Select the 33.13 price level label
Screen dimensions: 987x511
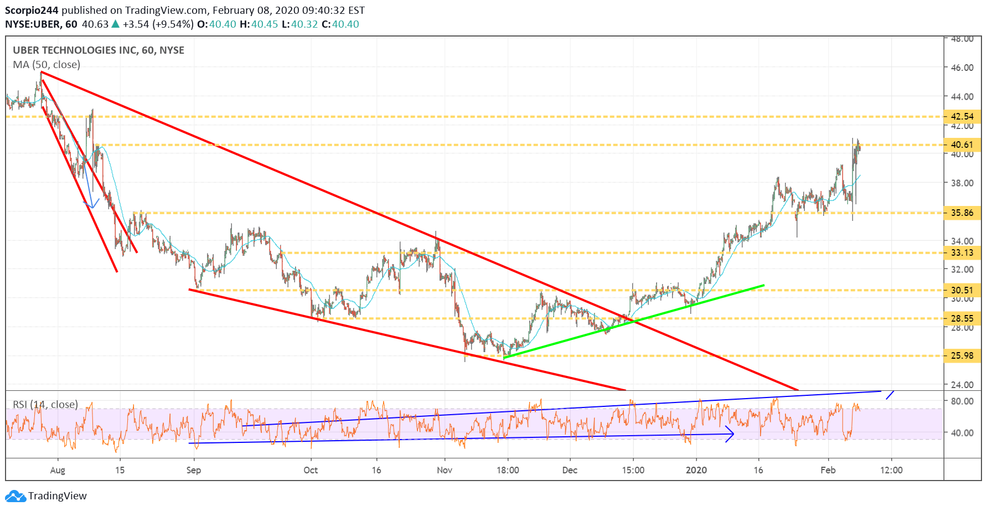(x=962, y=253)
